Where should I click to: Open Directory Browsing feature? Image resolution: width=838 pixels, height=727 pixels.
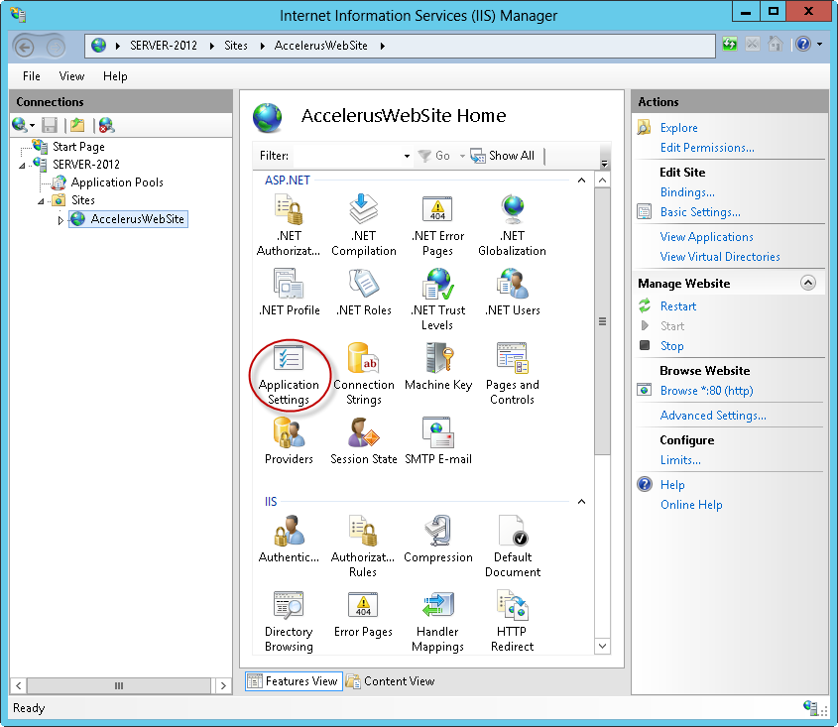pos(289,621)
